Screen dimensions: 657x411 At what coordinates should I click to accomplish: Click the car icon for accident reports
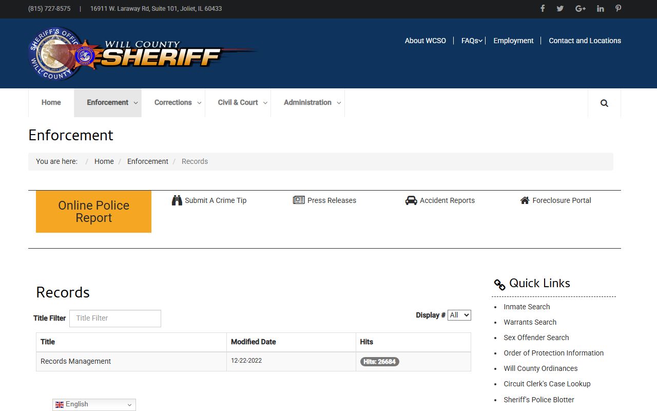point(411,200)
